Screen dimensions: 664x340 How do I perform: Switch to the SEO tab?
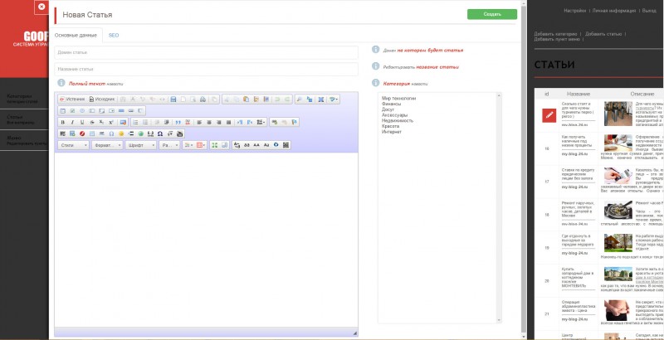pos(114,36)
